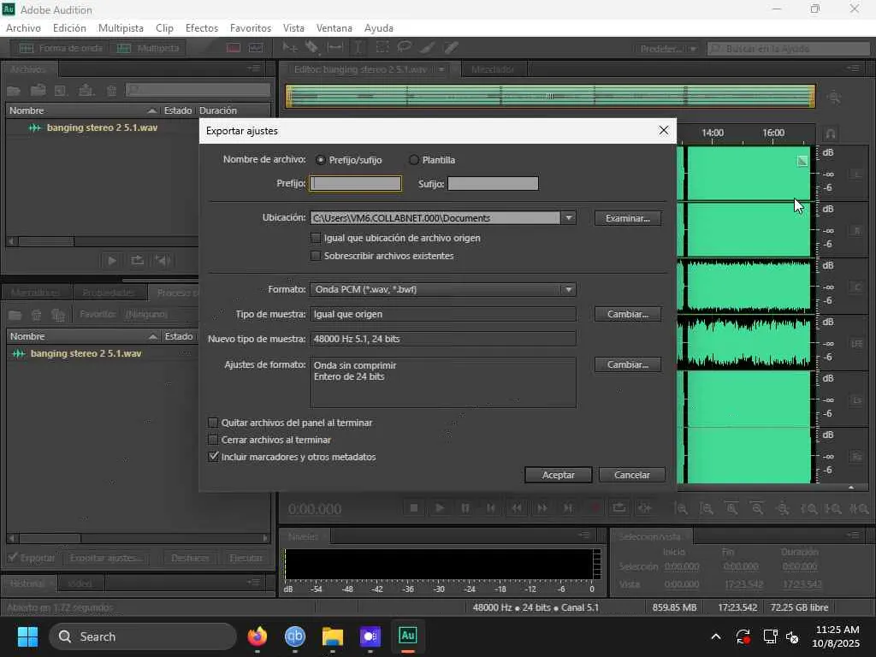
Task: Enable Sobrescribir archivos existentes checkbox
Action: click(x=316, y=256)
